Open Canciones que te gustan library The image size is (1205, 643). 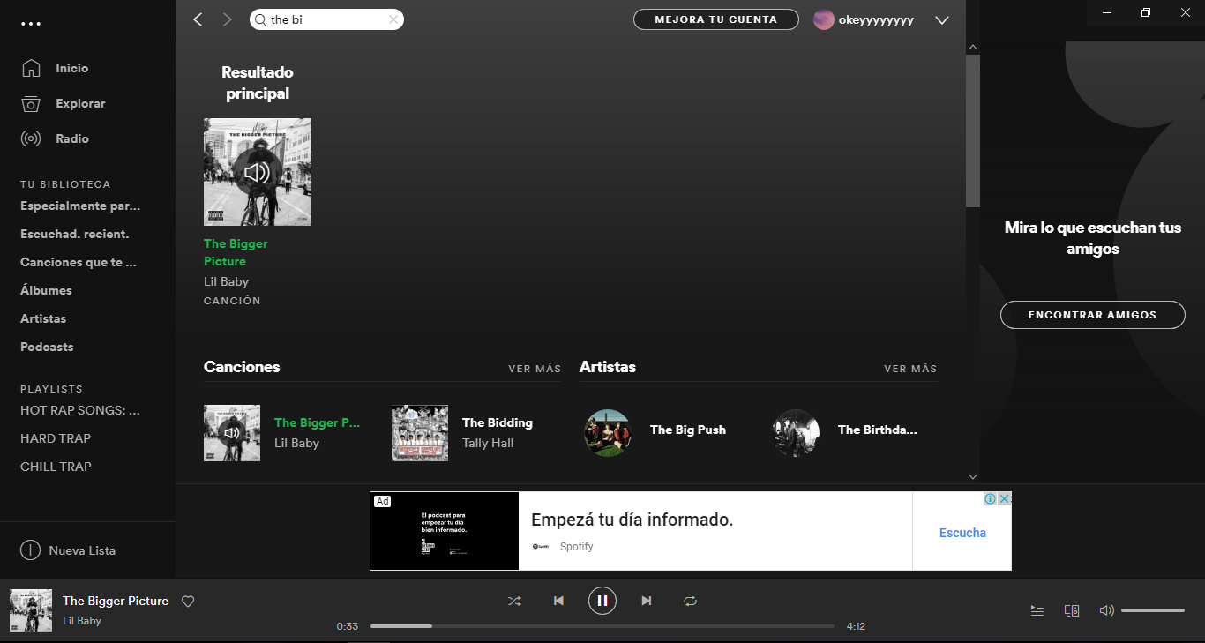pos(79,262)
